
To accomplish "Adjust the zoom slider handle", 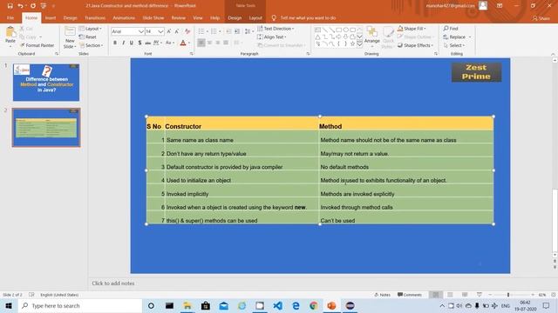I will click(x=508, y=295).
